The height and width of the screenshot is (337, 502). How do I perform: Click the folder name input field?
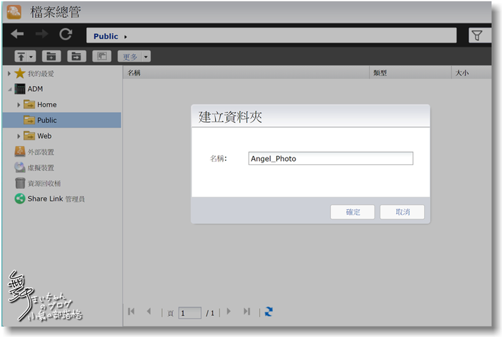click(x=330, y=159)
